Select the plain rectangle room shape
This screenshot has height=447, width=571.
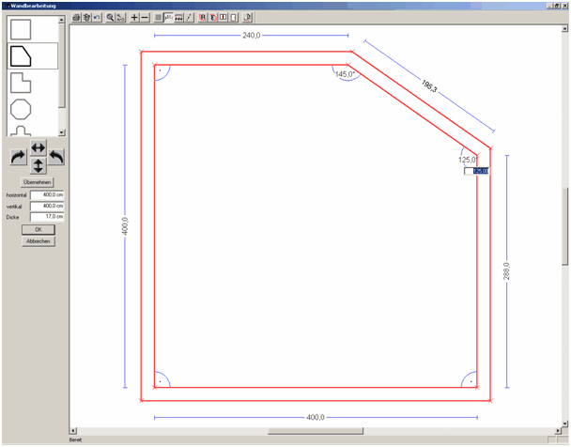click(21, 29)
